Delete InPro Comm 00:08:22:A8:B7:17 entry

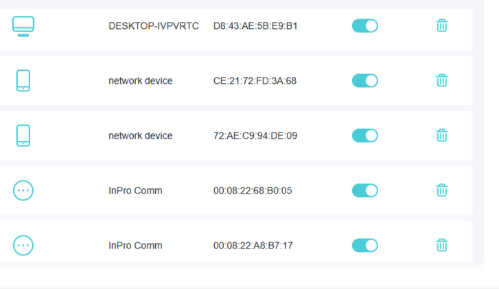click(442, 245)
